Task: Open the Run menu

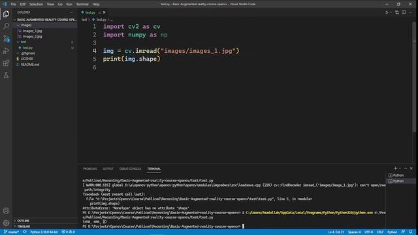Action: (x=69, y=5)
